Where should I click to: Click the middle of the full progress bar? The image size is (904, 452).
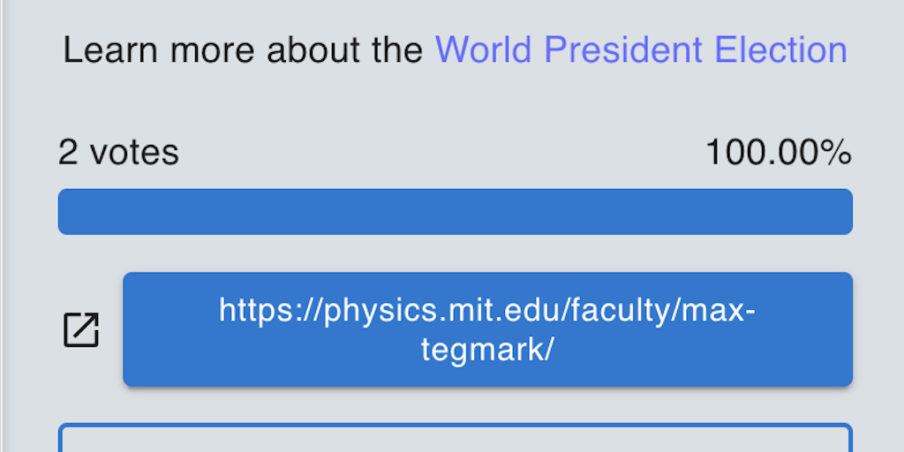455,212
